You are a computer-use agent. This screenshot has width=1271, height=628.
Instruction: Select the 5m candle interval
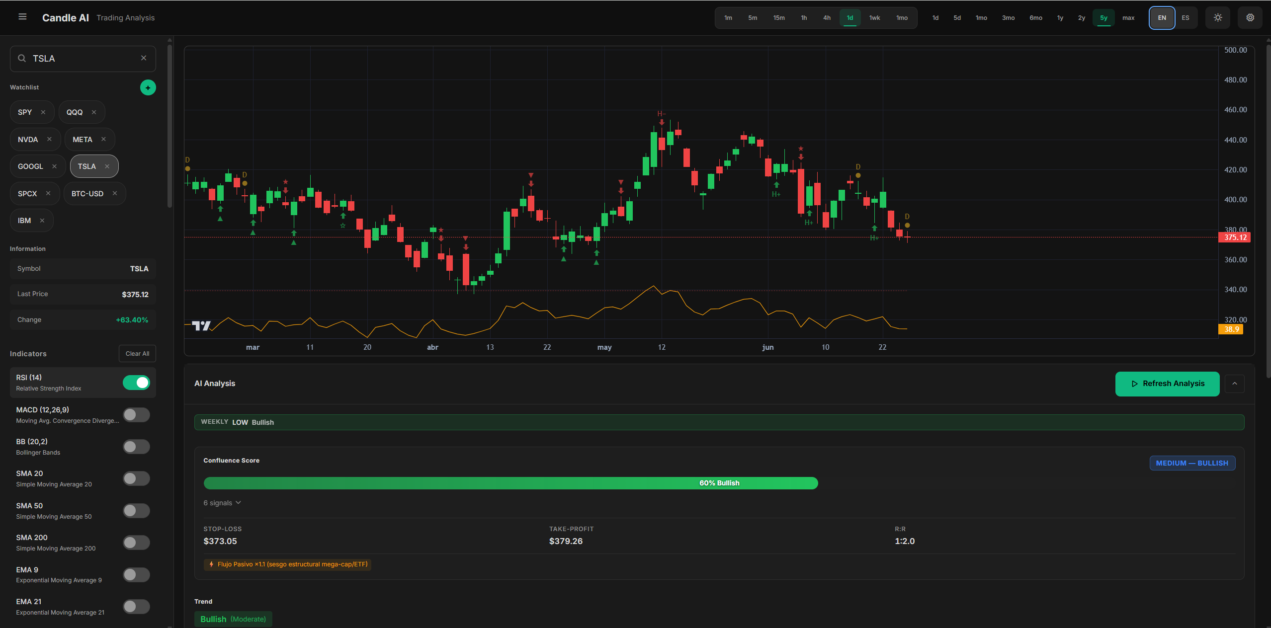point(753,18)
